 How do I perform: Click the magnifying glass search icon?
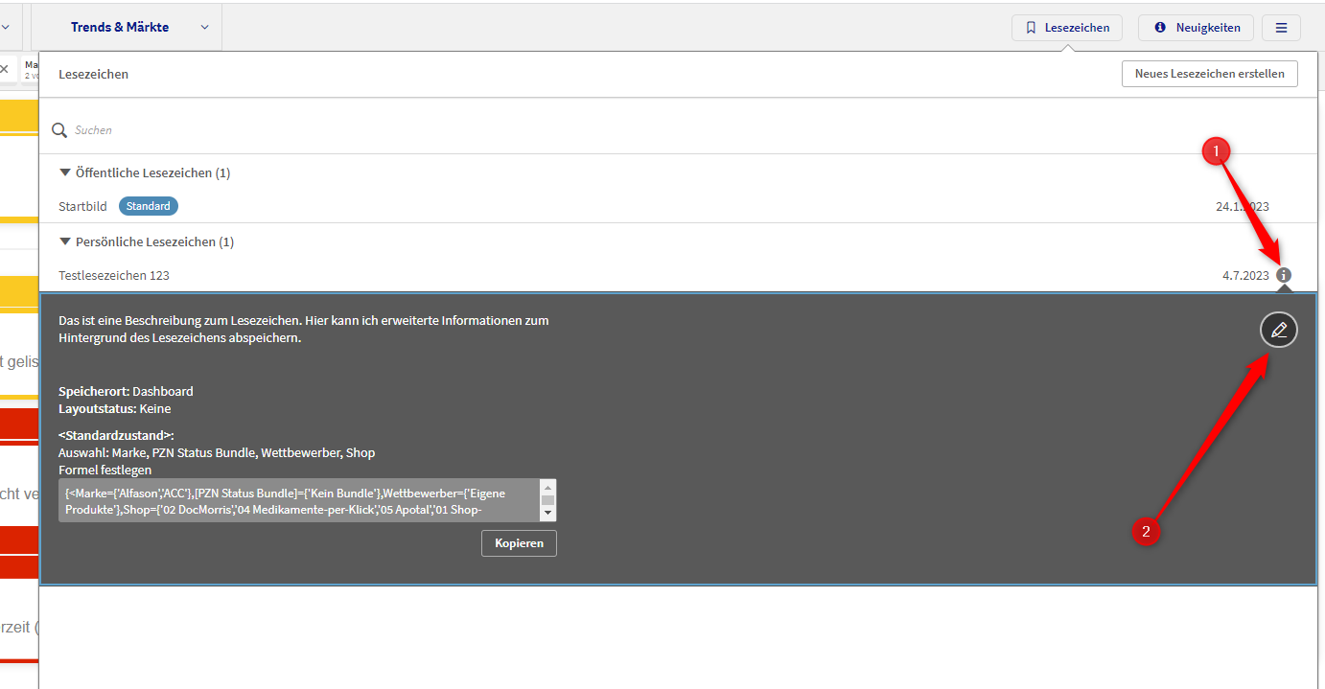tap(59, 130)
